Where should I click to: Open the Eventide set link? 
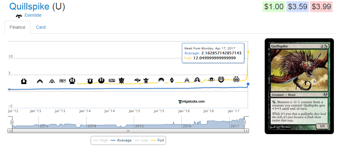point(33,15)
